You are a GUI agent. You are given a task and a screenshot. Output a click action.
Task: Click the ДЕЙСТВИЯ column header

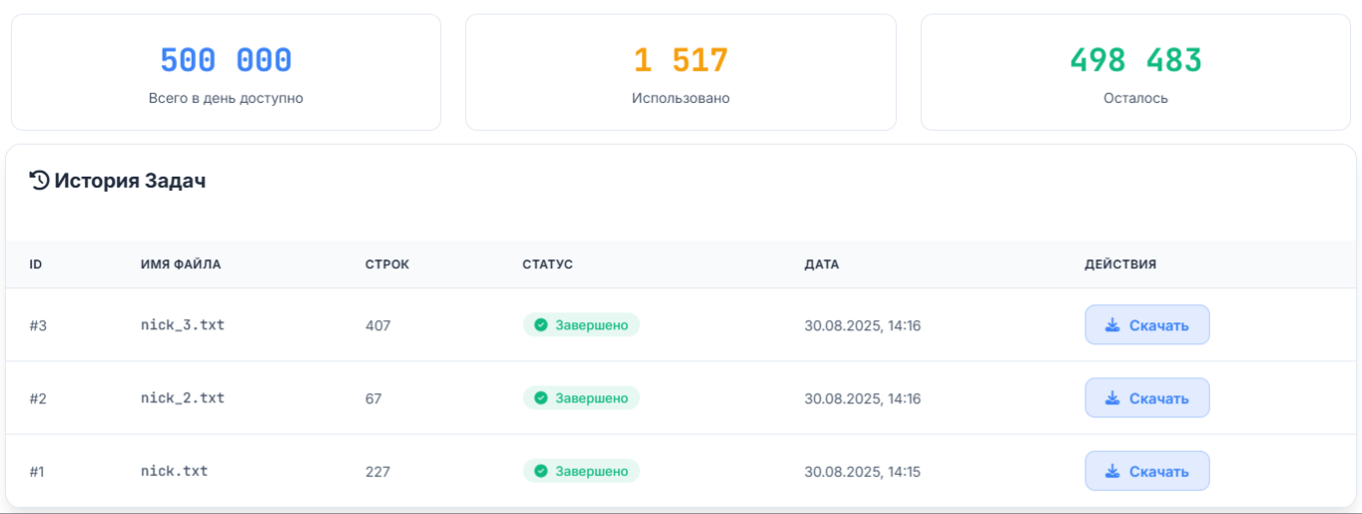click(1120, 264)
